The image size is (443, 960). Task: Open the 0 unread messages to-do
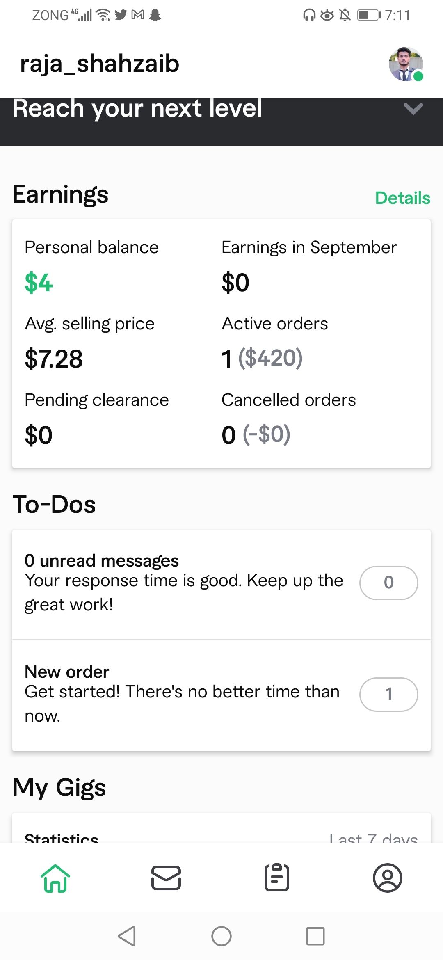tap(221, 584)
